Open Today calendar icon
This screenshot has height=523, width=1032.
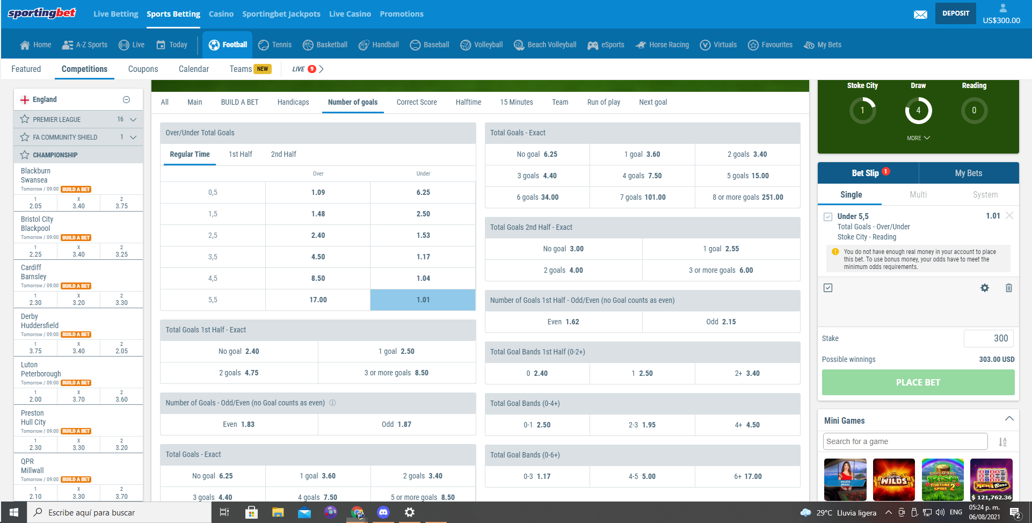[161, 45]
